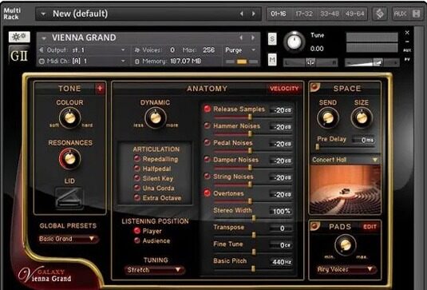427x290 pixels.
Task: Switch to channel page 33-48
Action: (330, 14)
